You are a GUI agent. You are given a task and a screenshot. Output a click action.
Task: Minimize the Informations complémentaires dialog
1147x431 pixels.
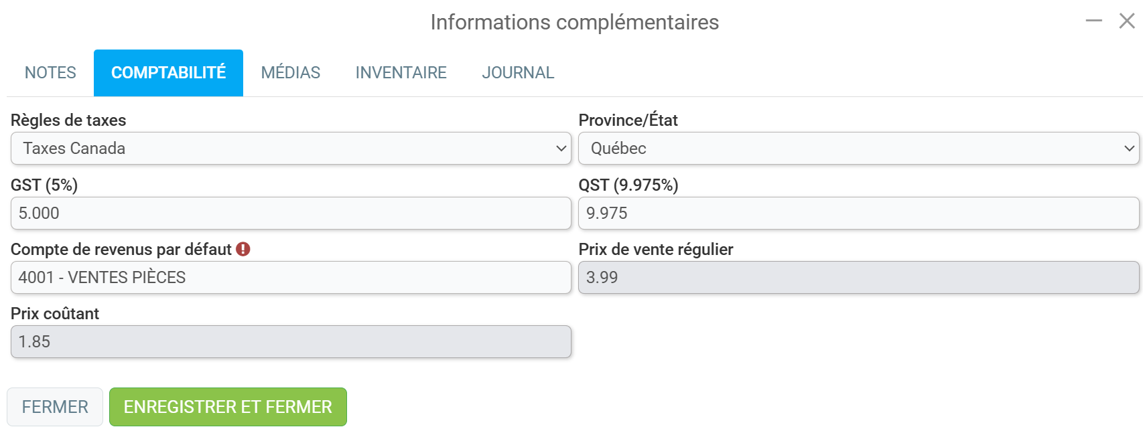click(x=1094, y=21)
